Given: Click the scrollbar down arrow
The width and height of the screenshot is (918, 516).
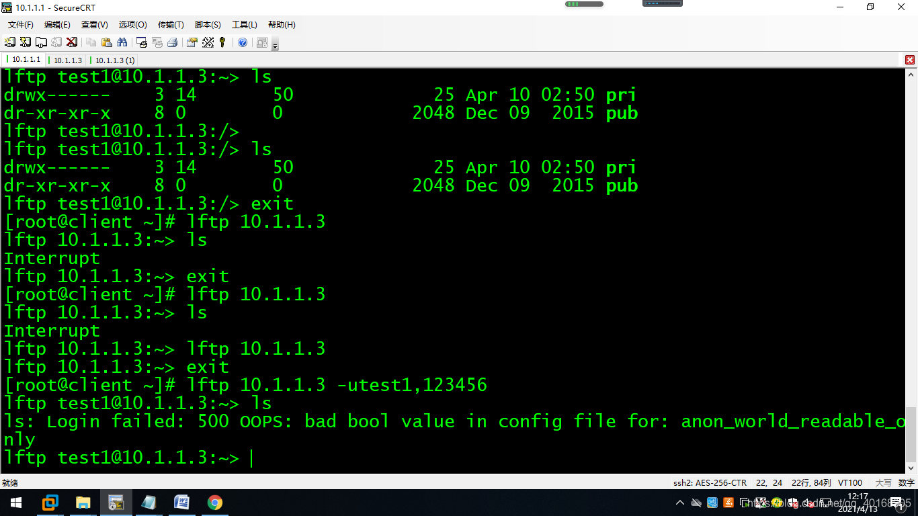Looking at the screenshot, I should point(911,468).
